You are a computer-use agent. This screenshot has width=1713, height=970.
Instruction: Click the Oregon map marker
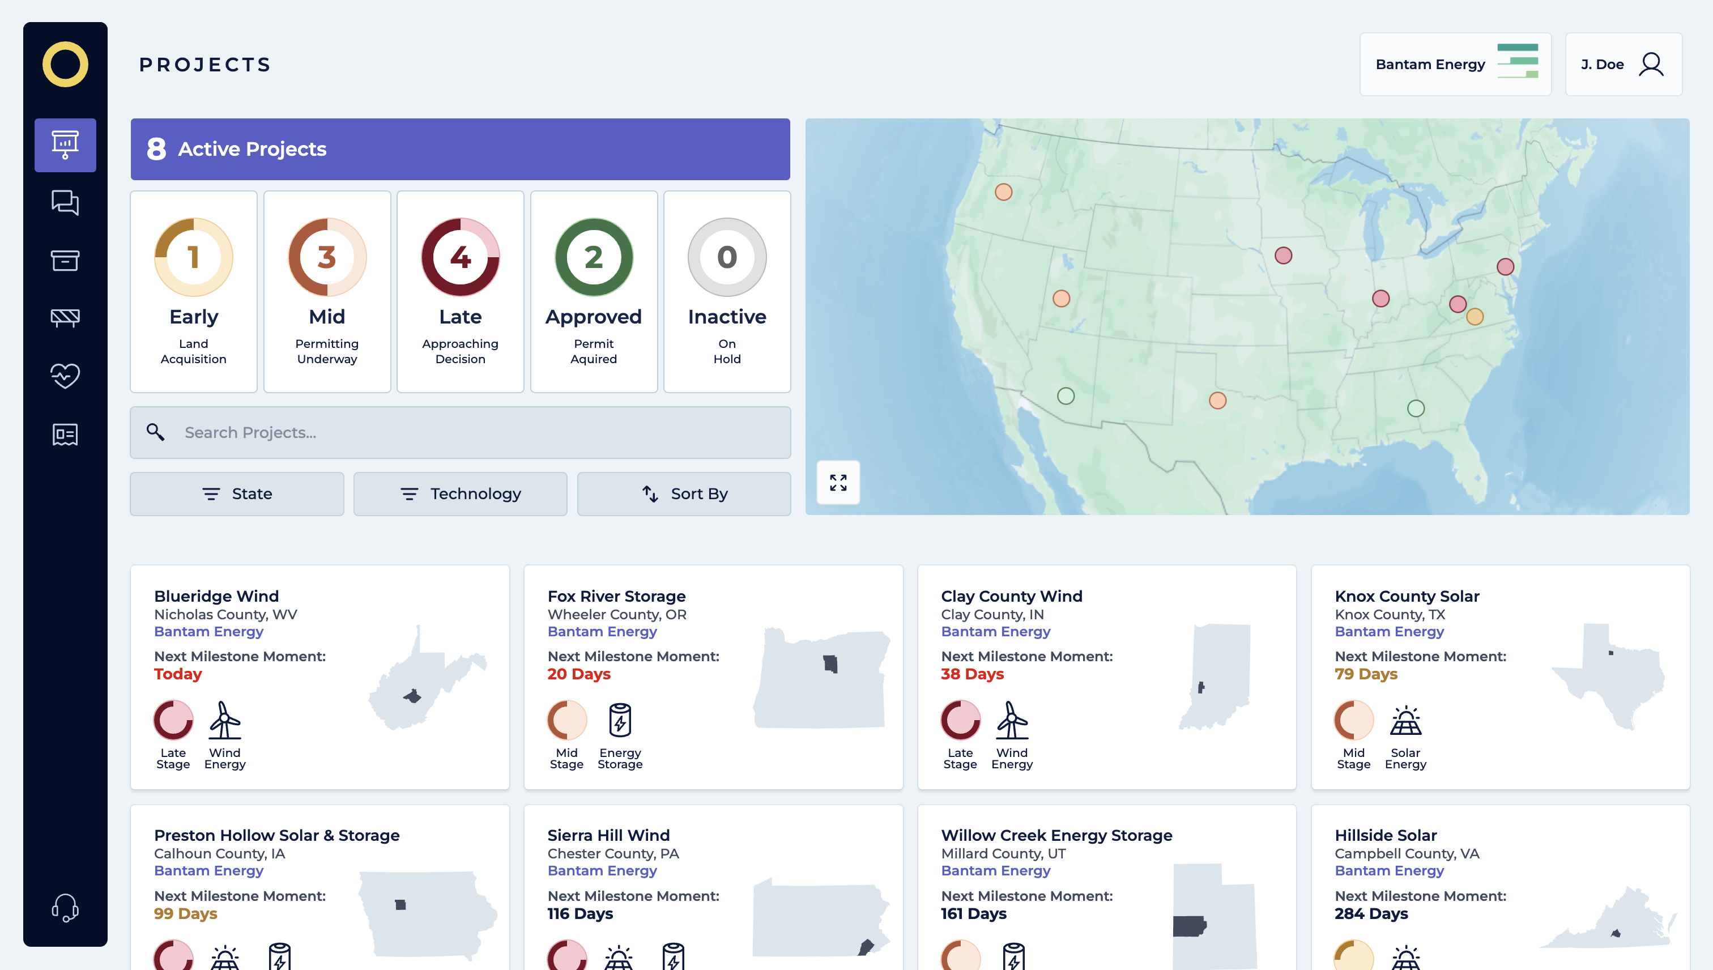point(1004,192)
